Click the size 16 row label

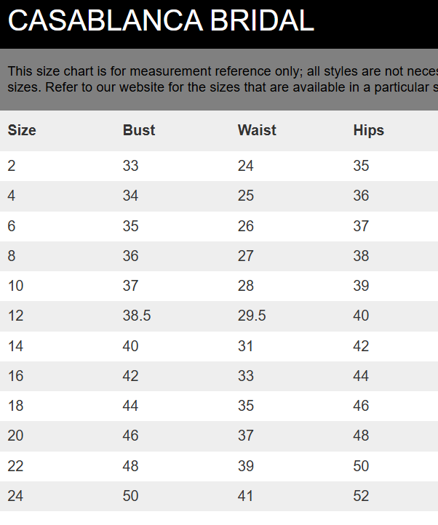(15, 376)
